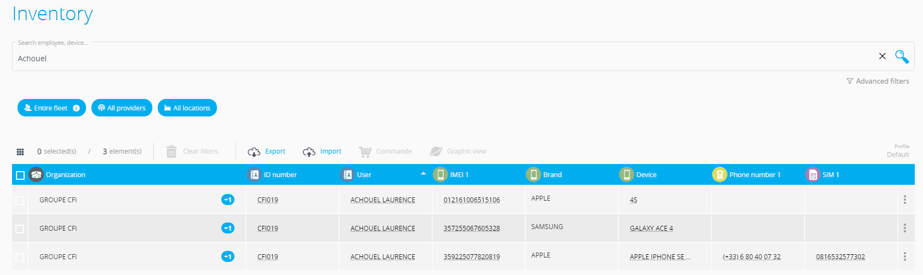Clear the search field with X

click(x=882, y=56)
